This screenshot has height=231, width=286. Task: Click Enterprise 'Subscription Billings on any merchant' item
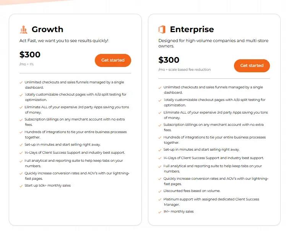213,127
